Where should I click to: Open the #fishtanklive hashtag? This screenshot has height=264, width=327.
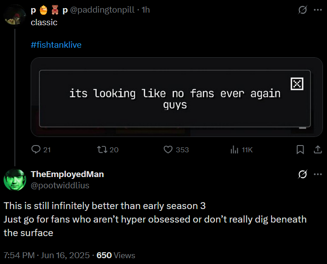coord(56,45)
